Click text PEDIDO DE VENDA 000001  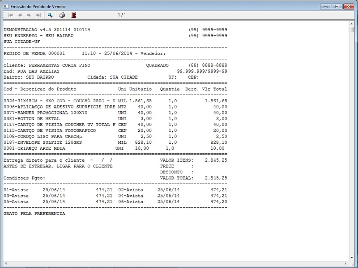[34, 54]
